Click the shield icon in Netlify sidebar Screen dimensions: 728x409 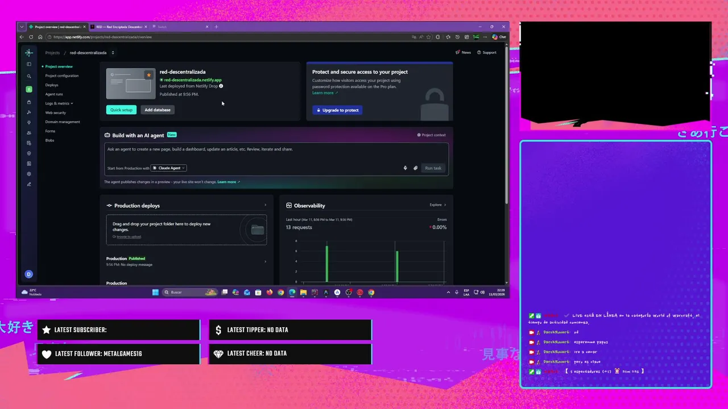pos(29,153)
